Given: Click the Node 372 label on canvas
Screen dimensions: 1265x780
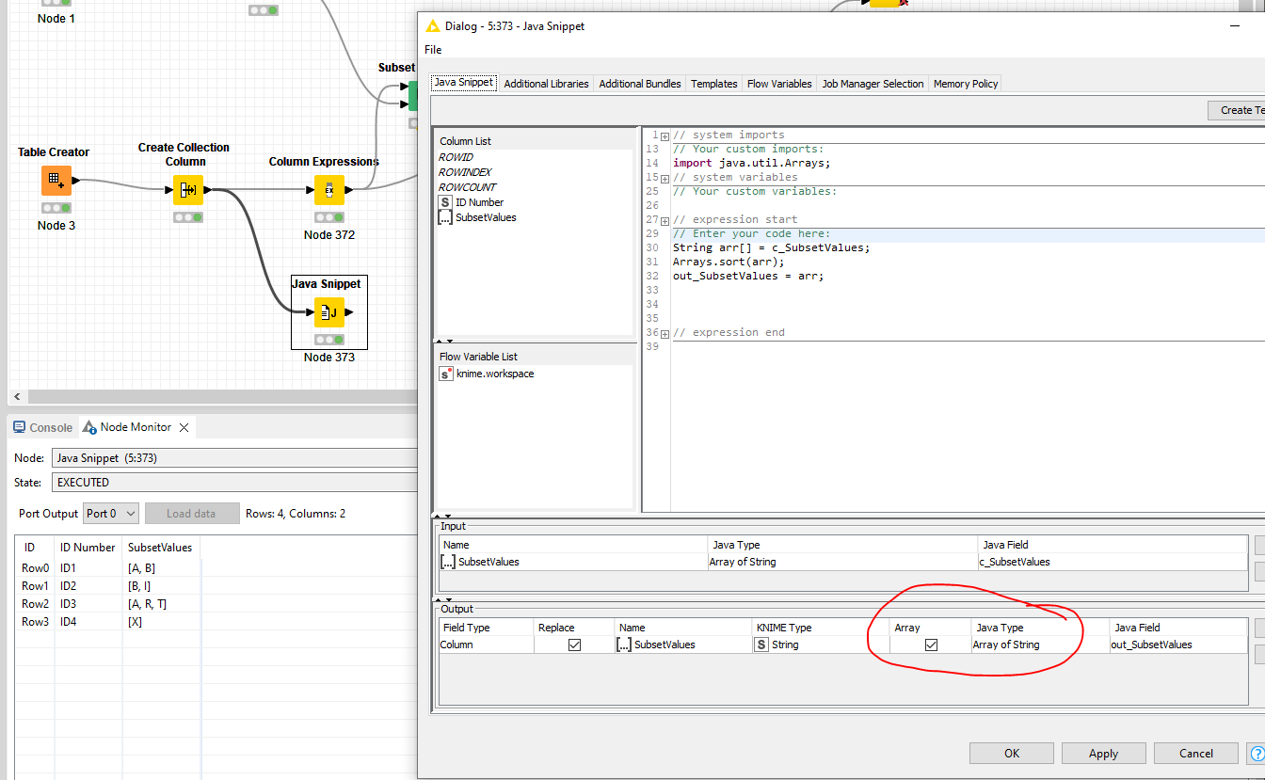Looking at the screenshot, I should click(329, 234).
